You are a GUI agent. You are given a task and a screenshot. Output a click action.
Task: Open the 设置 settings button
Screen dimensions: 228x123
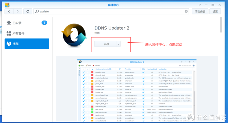(215, 11)
